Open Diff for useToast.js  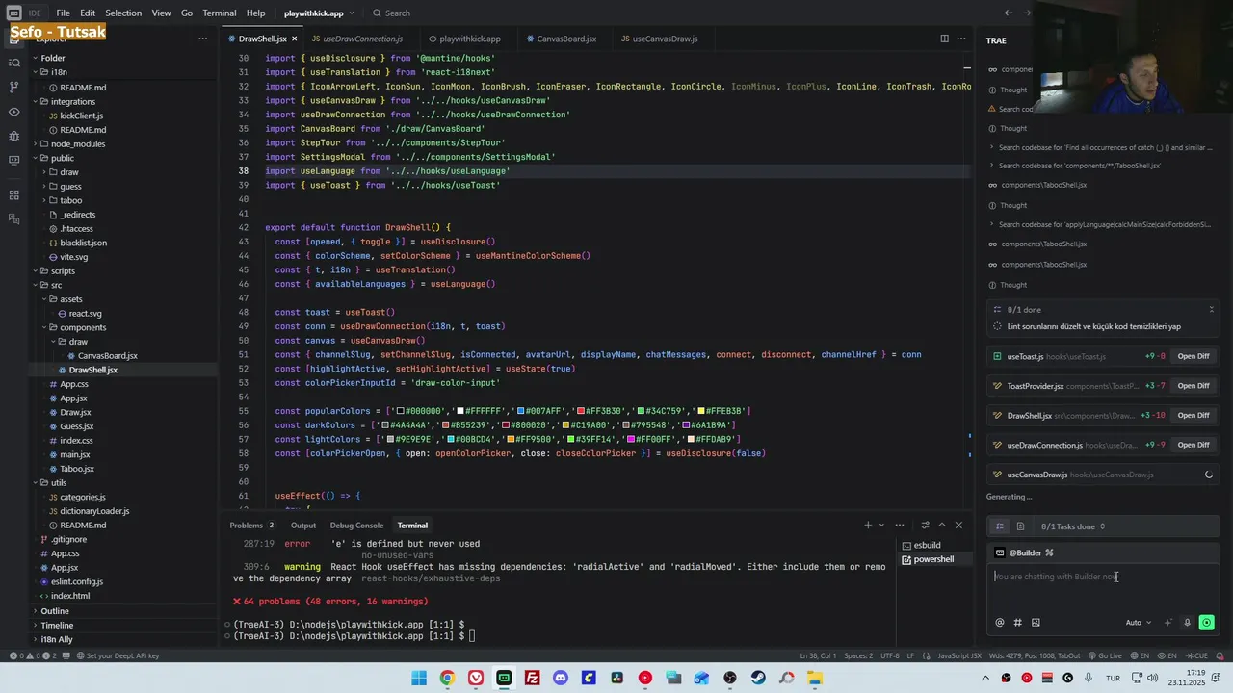click(x=1193, y=356)
